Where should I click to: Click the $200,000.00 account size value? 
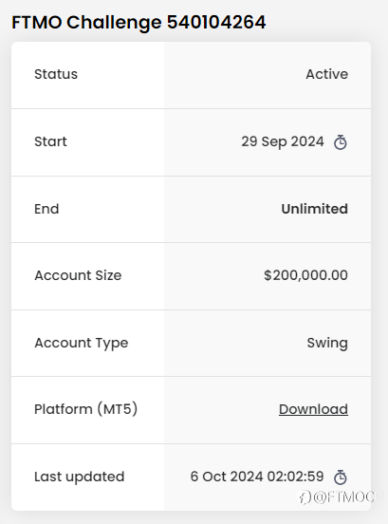(305, 275)
